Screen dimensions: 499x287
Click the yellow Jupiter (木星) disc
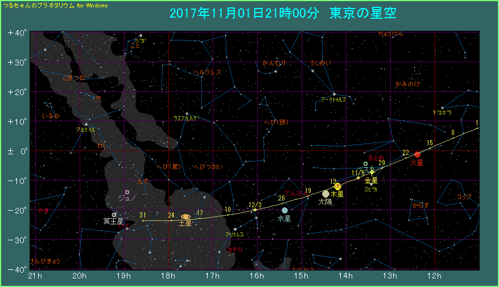[x=337, y=186]
